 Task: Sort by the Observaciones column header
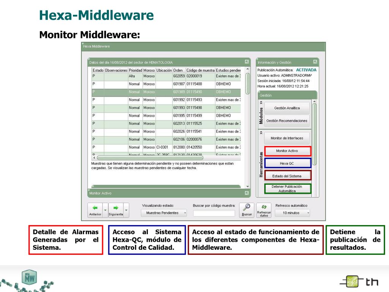116,70
